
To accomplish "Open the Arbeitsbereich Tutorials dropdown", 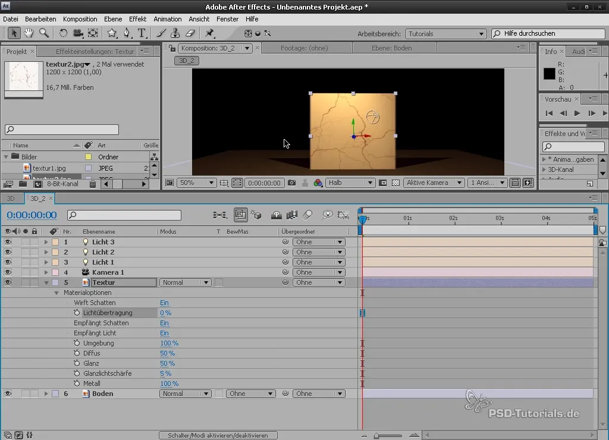I will coord(445,34).
